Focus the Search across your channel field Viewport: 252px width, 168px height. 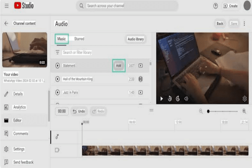pos(127,6)
